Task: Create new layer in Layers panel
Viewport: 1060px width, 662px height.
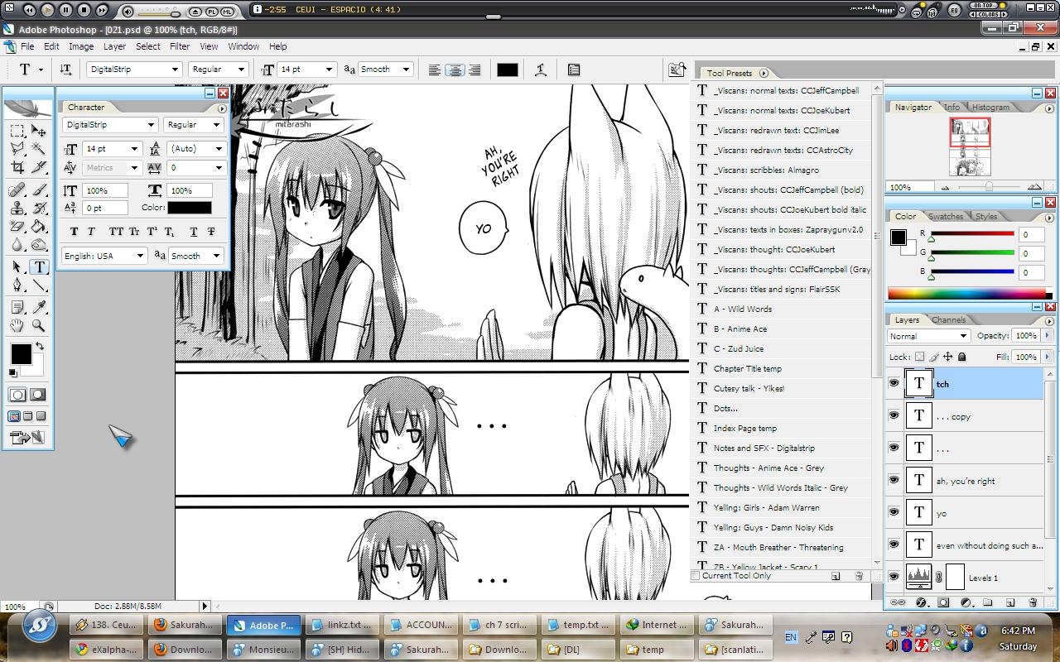Action: (x=1010, y=603)
